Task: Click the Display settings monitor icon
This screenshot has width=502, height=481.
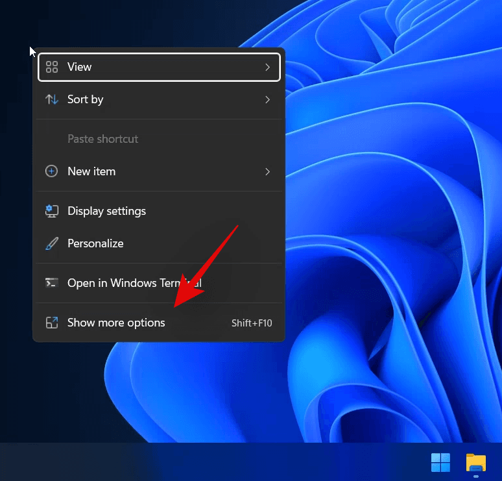Action: click(51, 211)
